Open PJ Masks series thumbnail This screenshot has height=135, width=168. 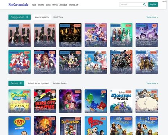pyautogui.click(x=96, y=101)
